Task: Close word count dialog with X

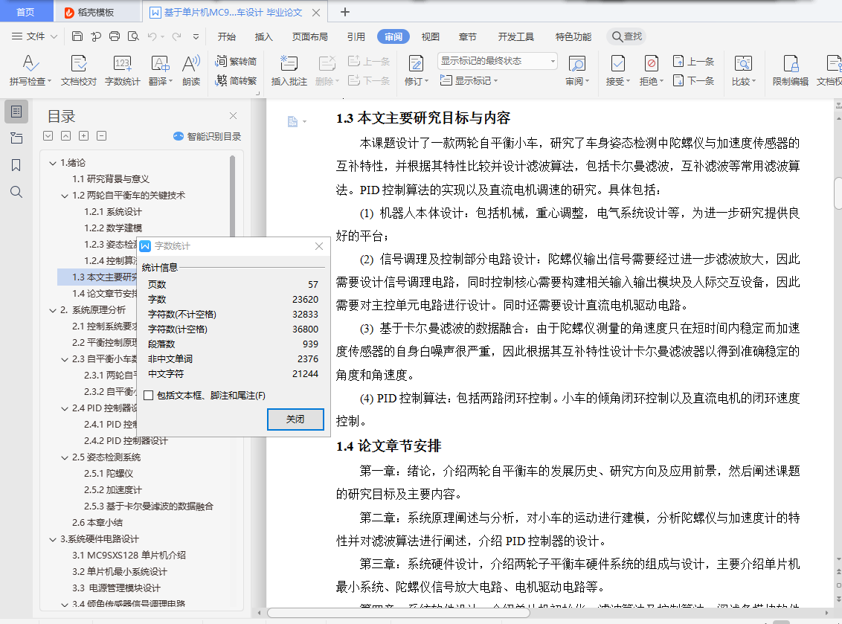Action: click(x=319, y=246)
